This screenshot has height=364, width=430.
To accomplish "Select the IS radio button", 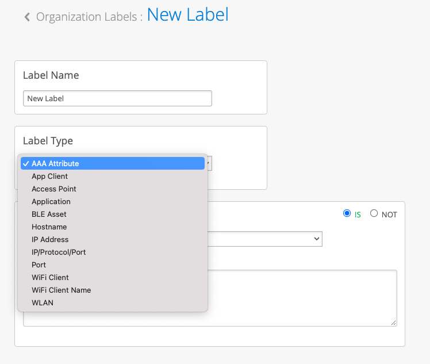I will 347,213.
